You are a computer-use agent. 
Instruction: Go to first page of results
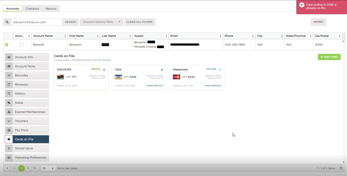click(x=7, y=168)
